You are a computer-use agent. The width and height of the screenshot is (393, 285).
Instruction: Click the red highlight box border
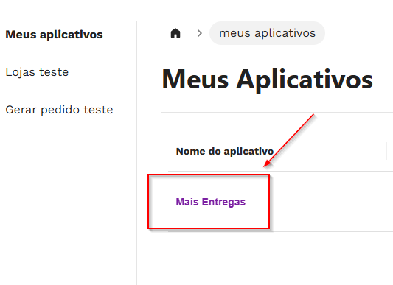pyautogui.click(x=209, y=175)
